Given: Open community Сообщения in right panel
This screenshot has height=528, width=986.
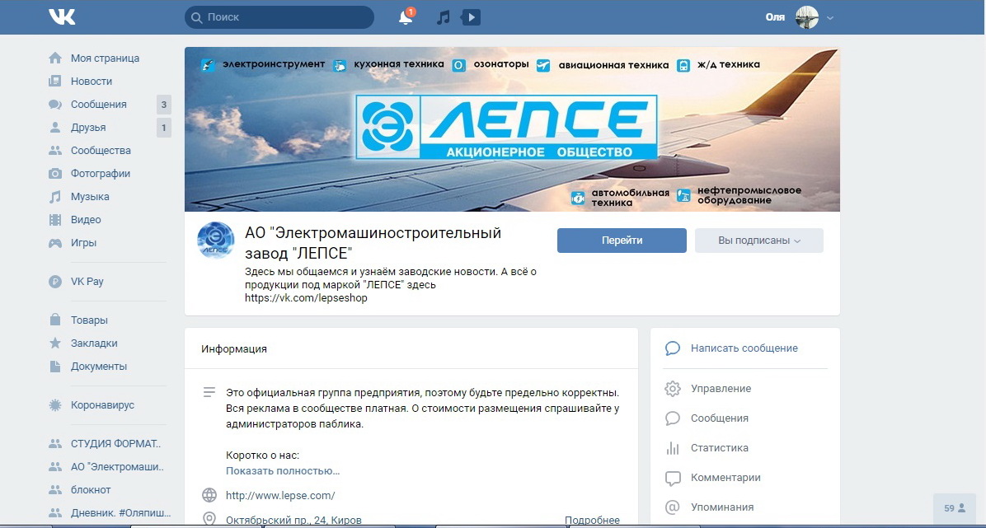Looking at the screenshot, I should [720, 418].
